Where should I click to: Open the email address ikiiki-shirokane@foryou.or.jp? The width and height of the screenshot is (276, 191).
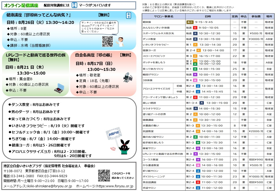49,186
